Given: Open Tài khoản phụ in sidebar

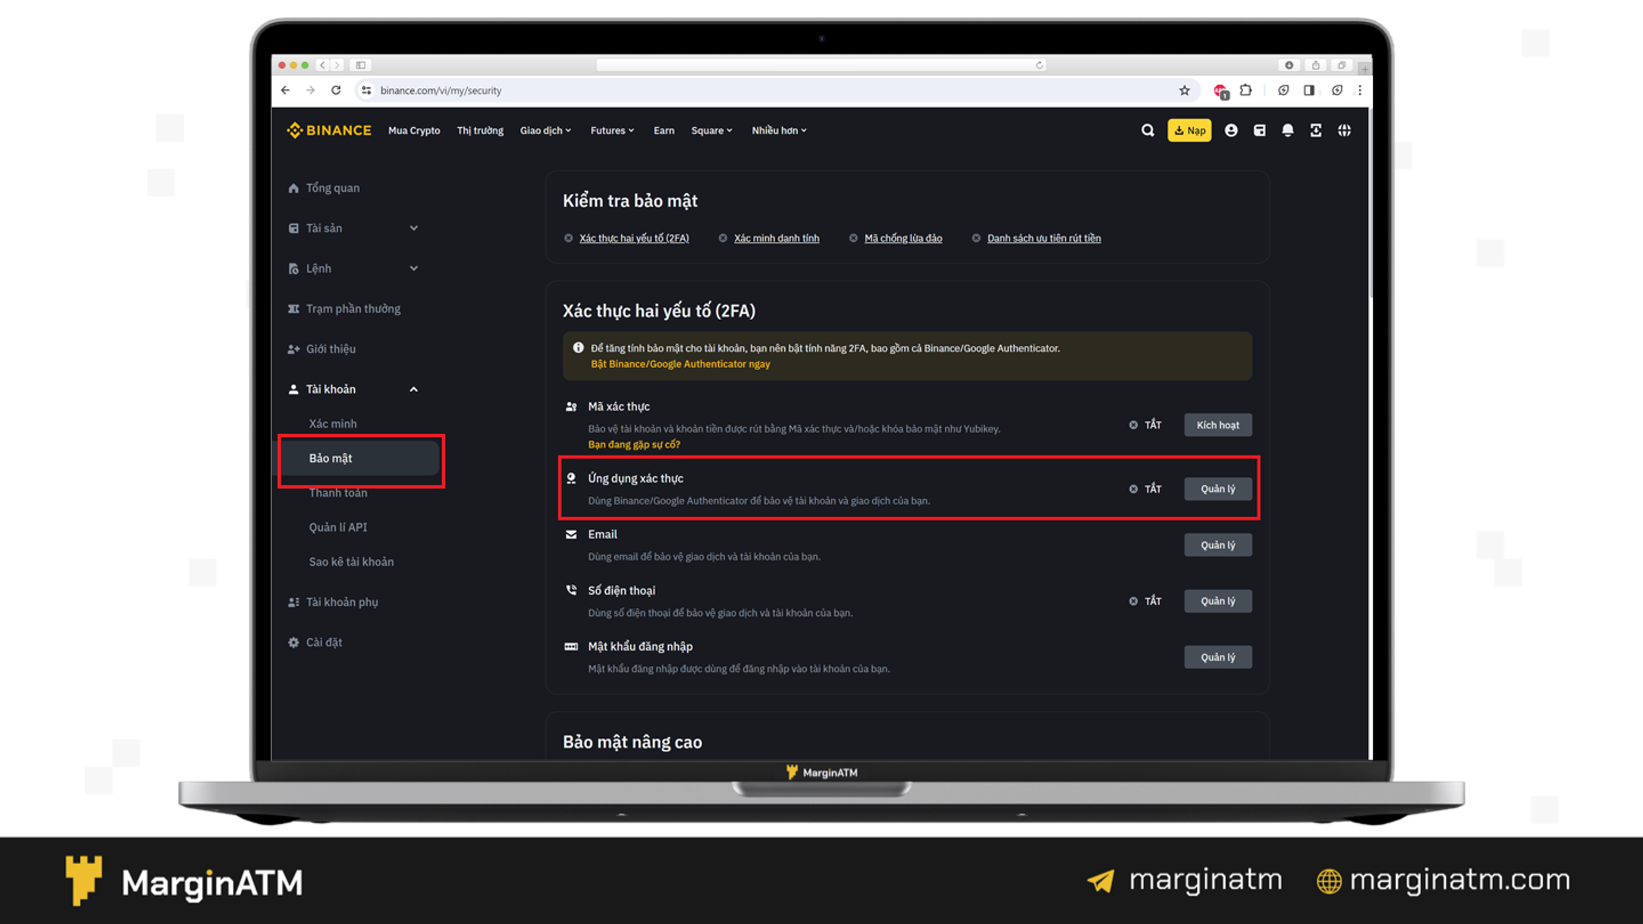Looking at the screenshot, I should point(333,602).
